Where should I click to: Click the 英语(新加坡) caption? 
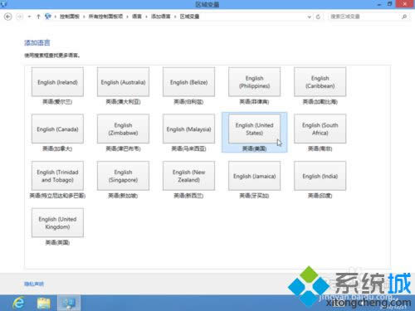[x=123, y=196]
